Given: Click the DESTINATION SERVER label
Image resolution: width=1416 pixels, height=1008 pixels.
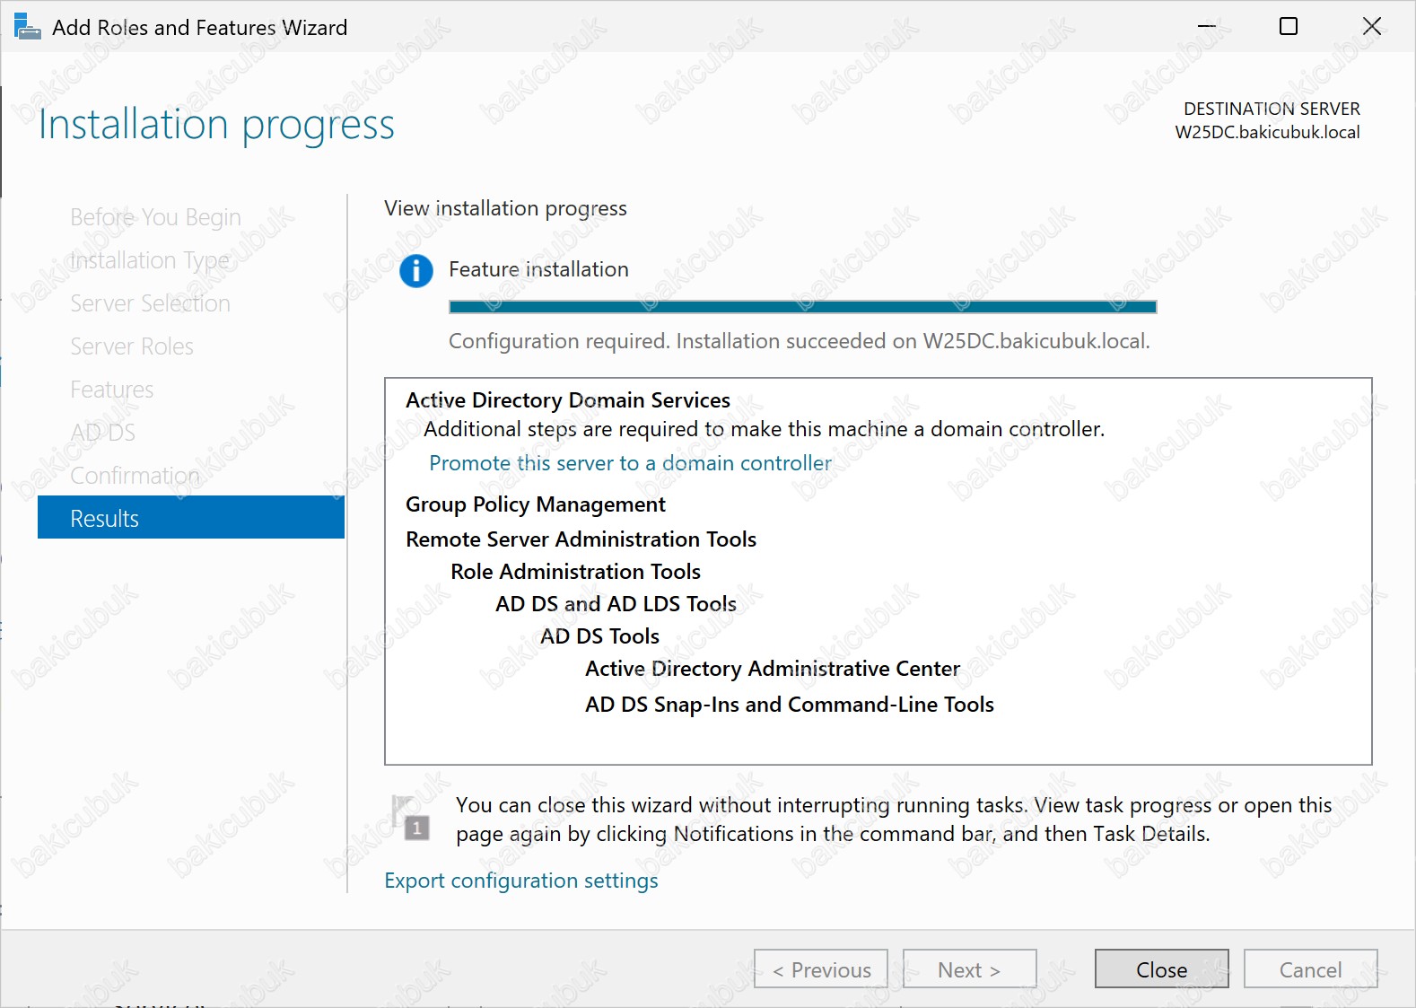Looking at the screenshot, I should [x=1272, y=109].
